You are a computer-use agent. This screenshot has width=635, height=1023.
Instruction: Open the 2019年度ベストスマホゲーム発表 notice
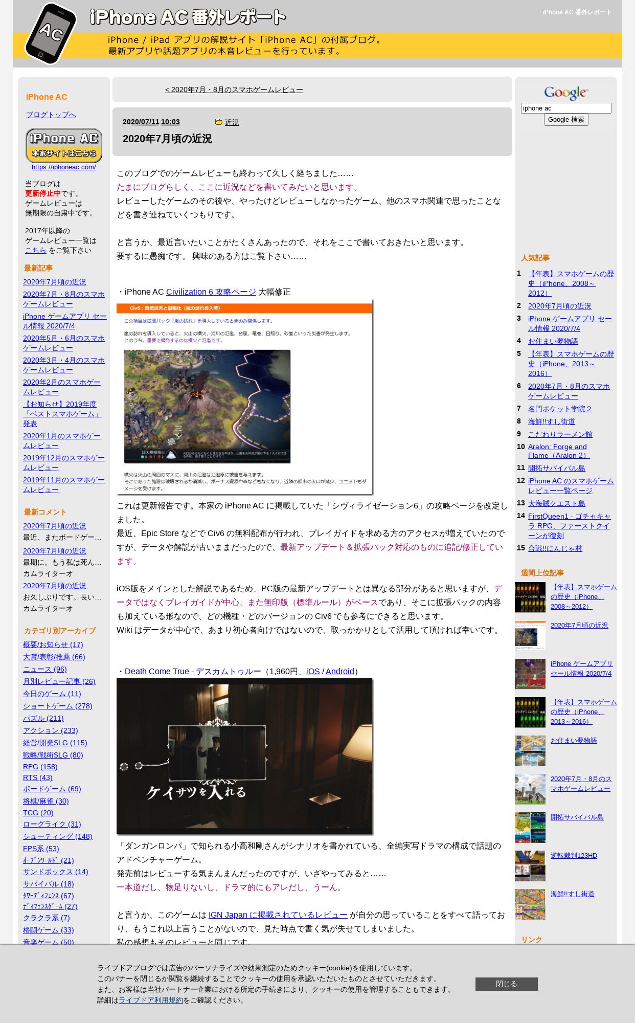pyautogui.click(x=62, y=414)
